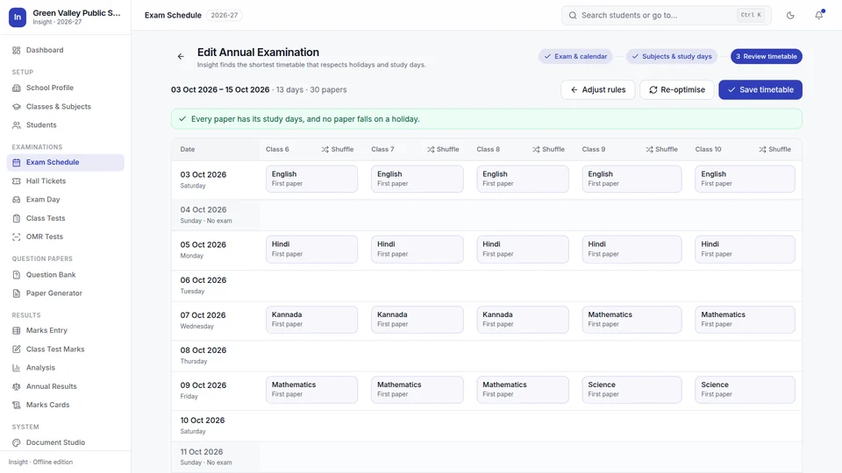Screen dimensions: 842x473
Task: Toggle dark mode moon icon
Action: point(790,16)
